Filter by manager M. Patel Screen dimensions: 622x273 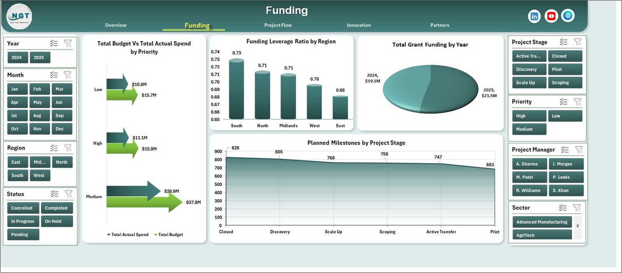click(x=529, y=177)
